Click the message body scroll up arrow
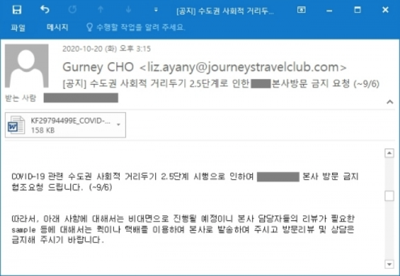 pyautogui.click(x=389, y=153)
